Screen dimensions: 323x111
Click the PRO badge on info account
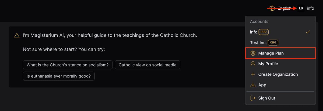(x=264, y=32)
